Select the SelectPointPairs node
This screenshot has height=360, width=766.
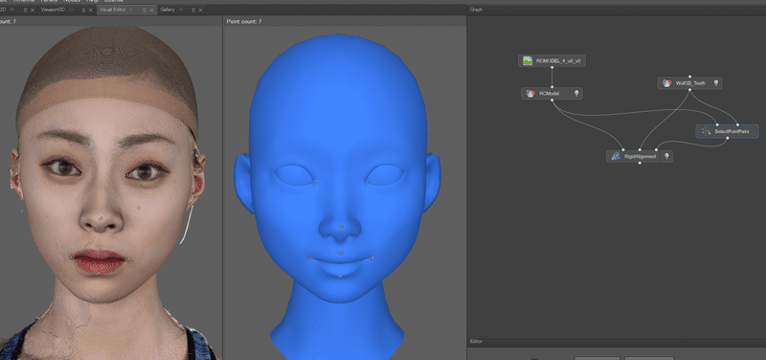pos(728,131)
